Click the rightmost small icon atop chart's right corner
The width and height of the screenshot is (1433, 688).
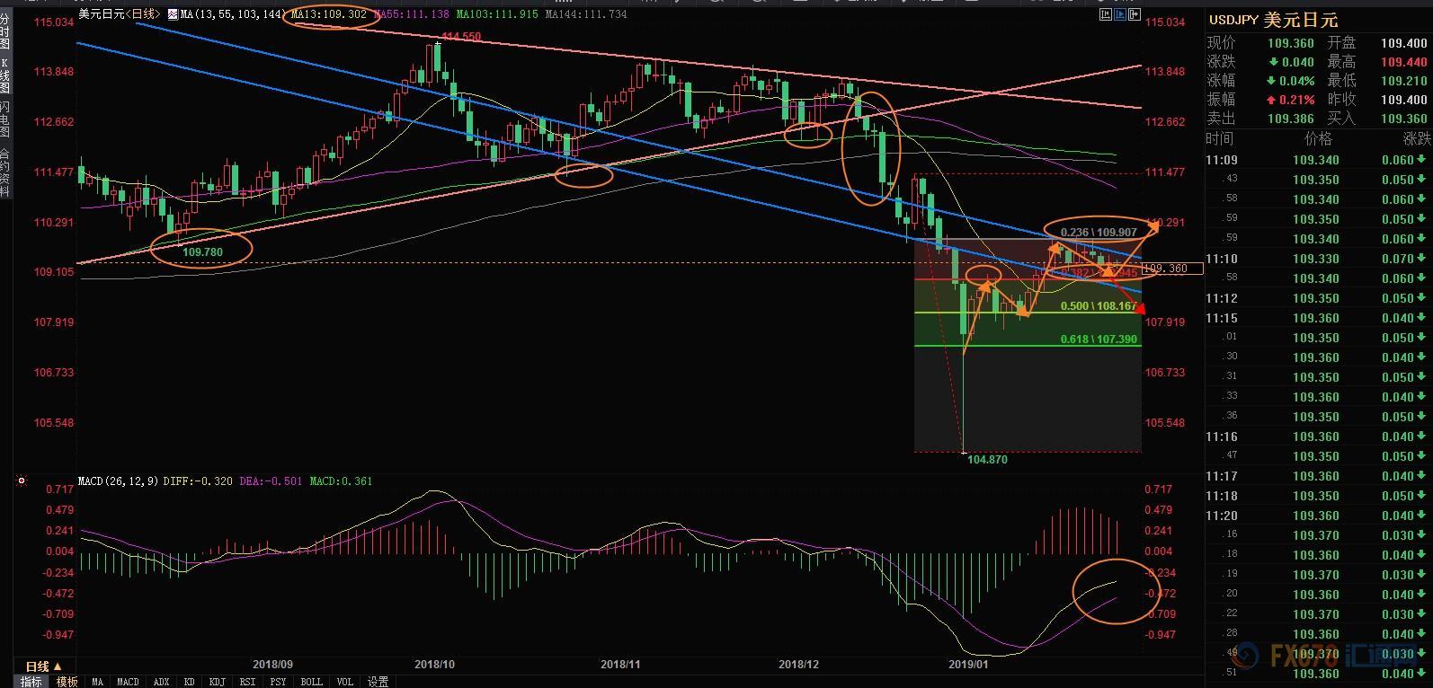click(1135, 14)
